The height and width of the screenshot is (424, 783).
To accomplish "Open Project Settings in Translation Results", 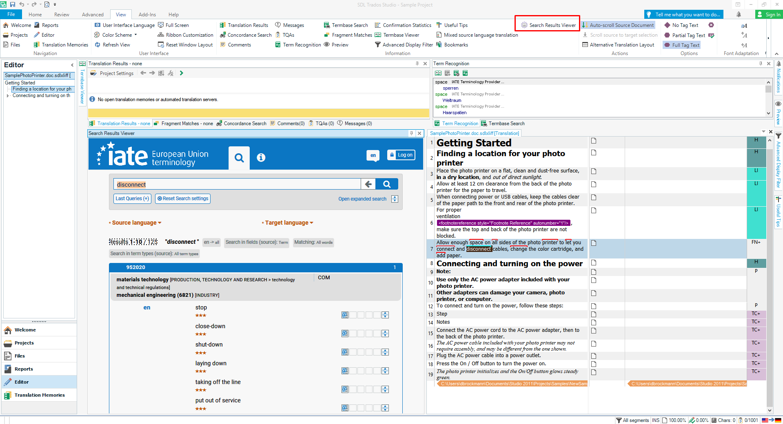I will [112, 73].
